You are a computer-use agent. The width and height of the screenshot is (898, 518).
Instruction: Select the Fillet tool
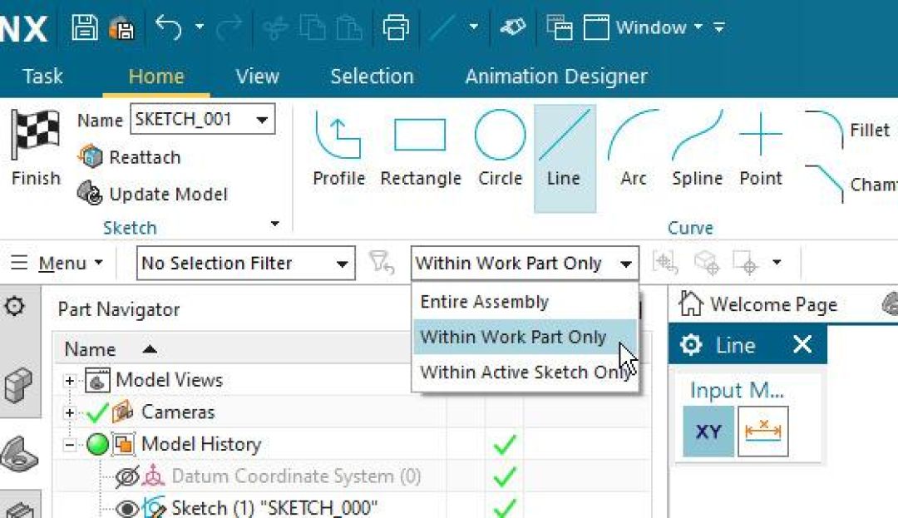point(847,130)
